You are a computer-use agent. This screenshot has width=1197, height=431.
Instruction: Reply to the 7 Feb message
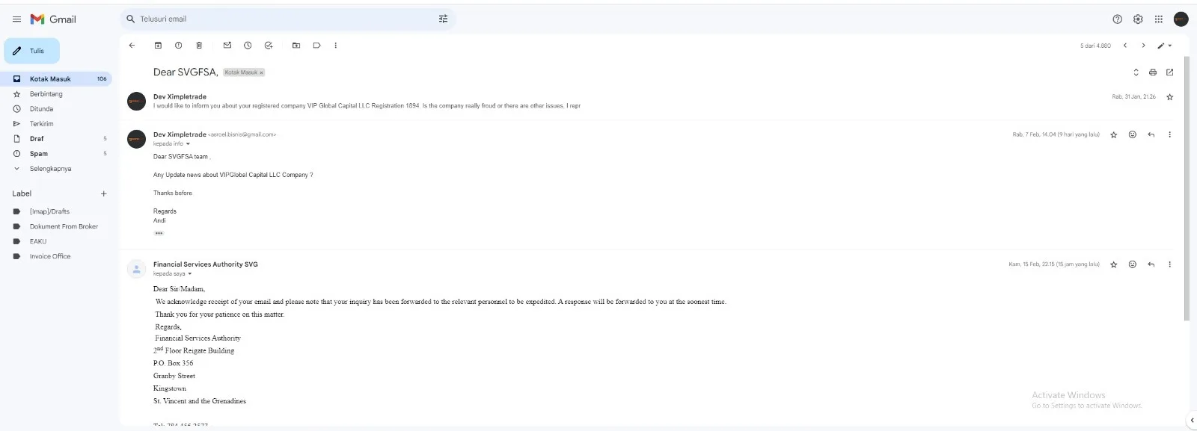point(1151,135)
